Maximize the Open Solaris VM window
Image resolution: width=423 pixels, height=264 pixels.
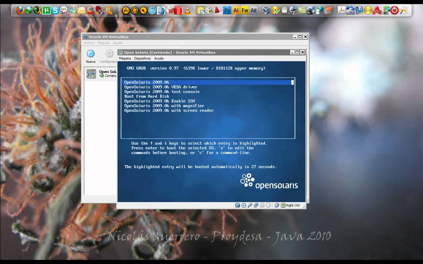point(297,52)
